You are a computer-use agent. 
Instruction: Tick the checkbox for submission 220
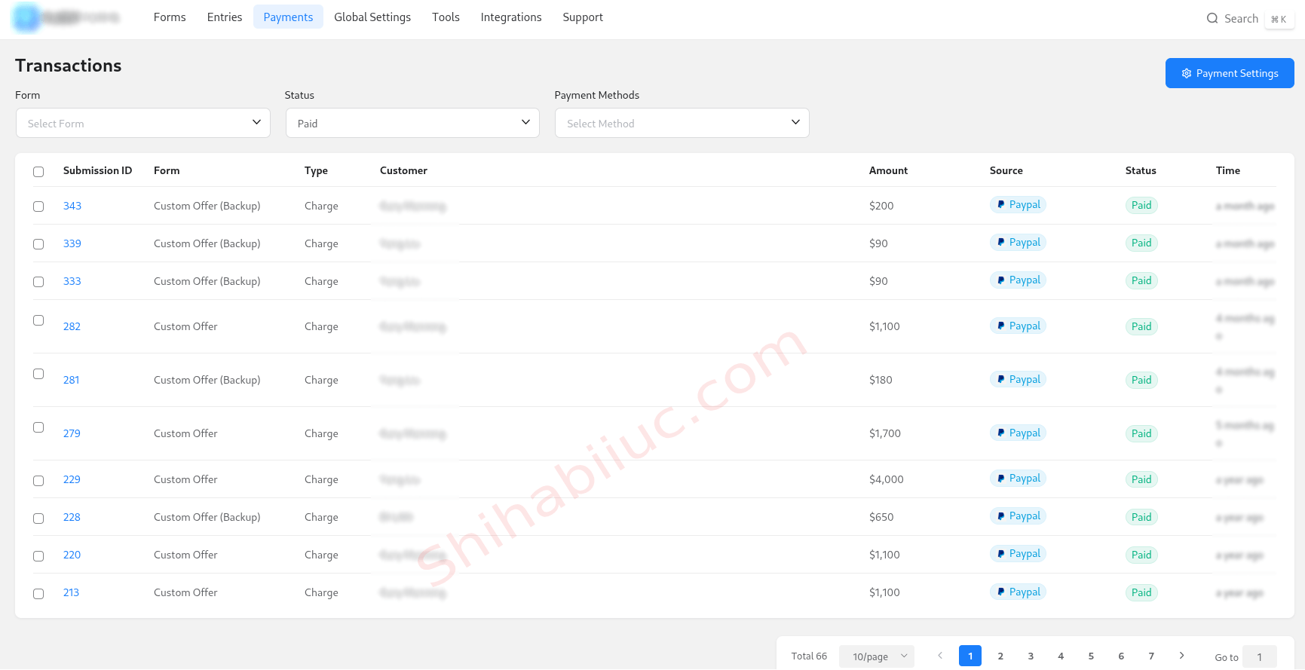38,556
